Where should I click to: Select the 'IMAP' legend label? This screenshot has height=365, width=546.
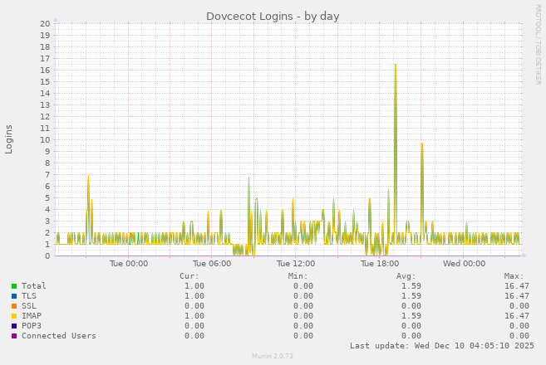pyautogui.click(x=32, y=315)
